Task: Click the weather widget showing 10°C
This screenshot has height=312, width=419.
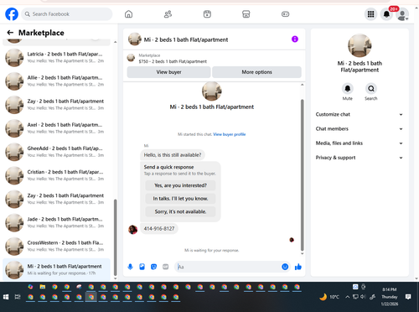Action: (329, 297)
